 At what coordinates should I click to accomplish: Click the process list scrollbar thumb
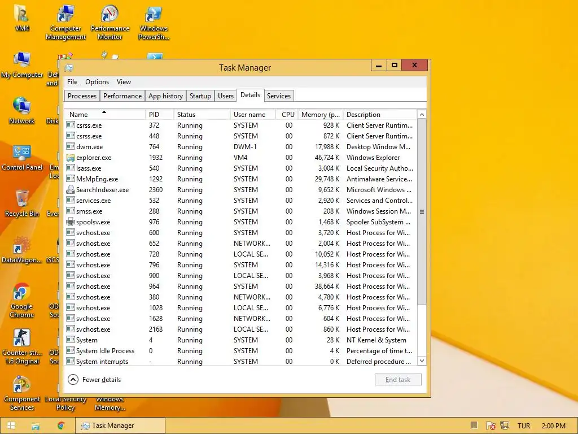422,212
